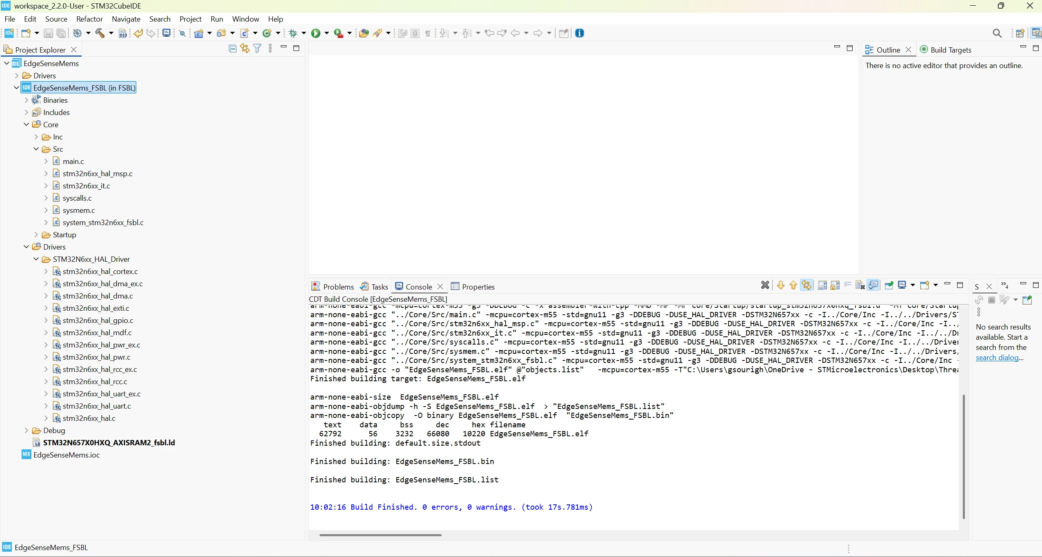The height and width of the screenshot is (557, 1042).
Task: Collapse the Core folder
Action: 27,124
